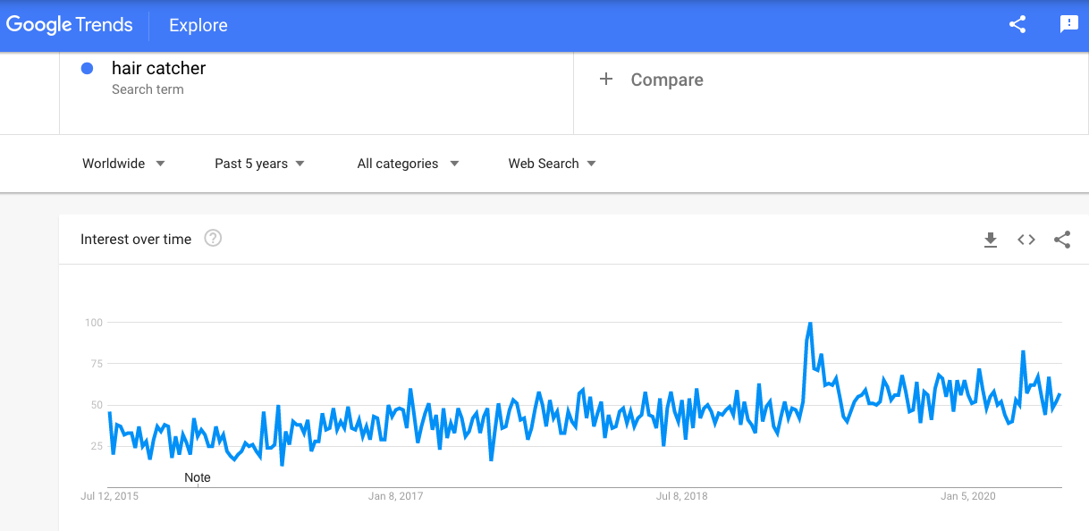Go to the Explore section

[198, 25]
